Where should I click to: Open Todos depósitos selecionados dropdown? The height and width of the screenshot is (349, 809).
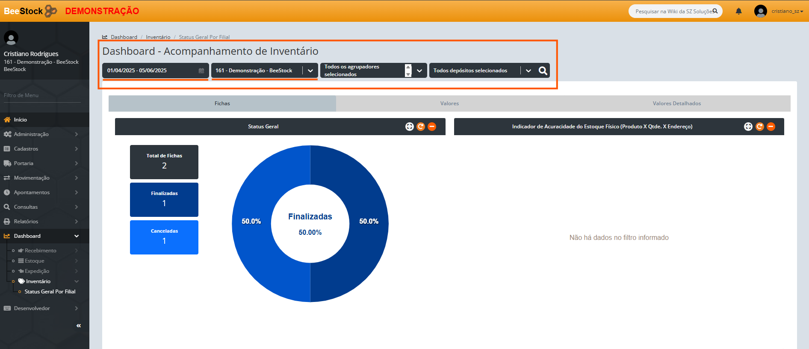pyautogui.click(x=529, y=71)
